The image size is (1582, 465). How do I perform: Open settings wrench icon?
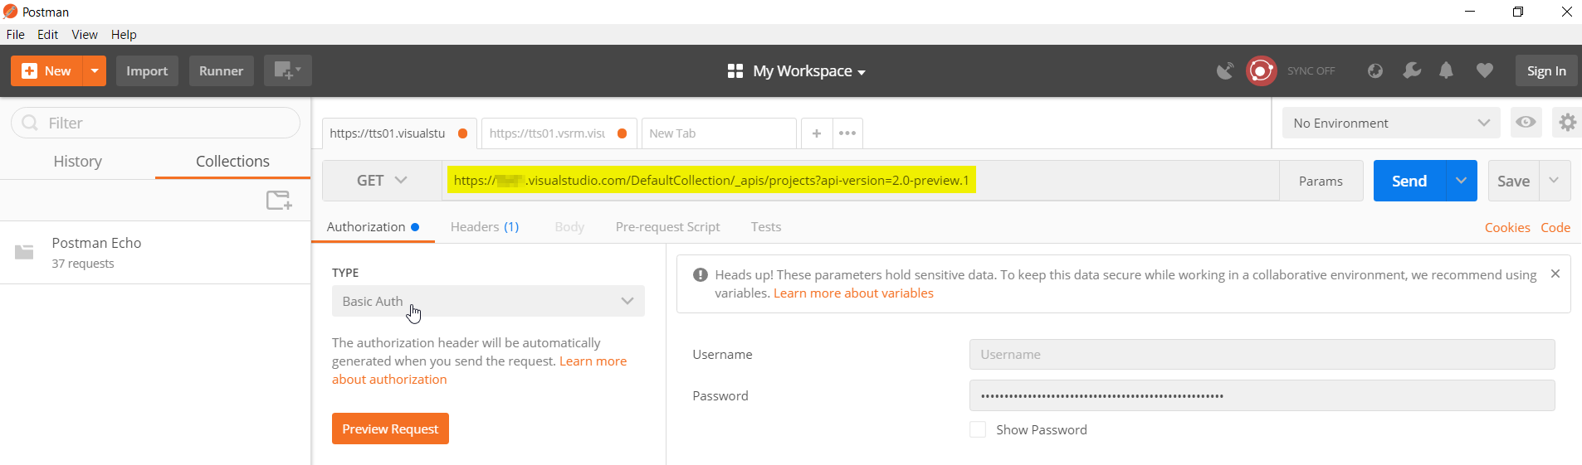tap(1411, 71)
